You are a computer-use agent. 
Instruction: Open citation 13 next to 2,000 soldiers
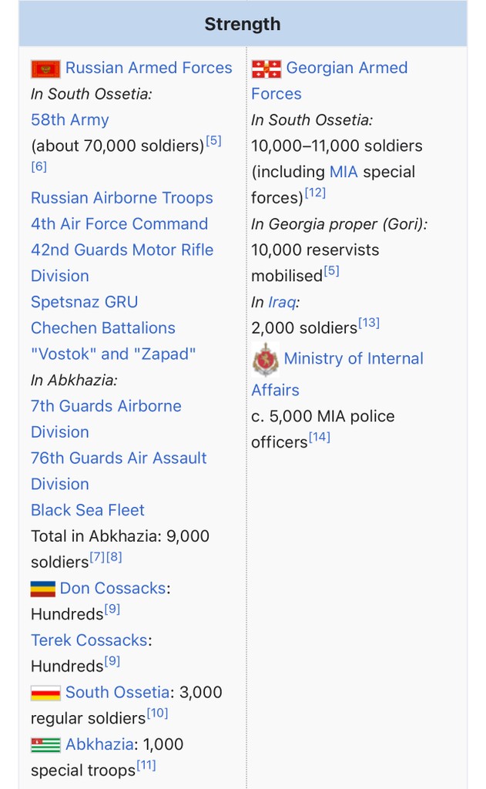click(369, 323)
